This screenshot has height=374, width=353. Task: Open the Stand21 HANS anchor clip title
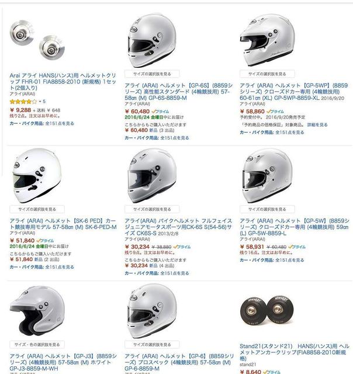(295, 352)
